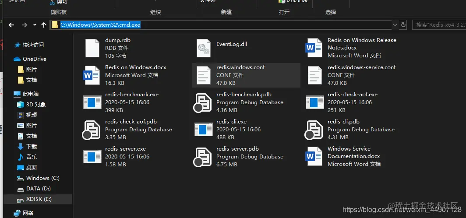Open 图片 folder under OneDrive
Screen dimensions: 466x218
(27, 70)
